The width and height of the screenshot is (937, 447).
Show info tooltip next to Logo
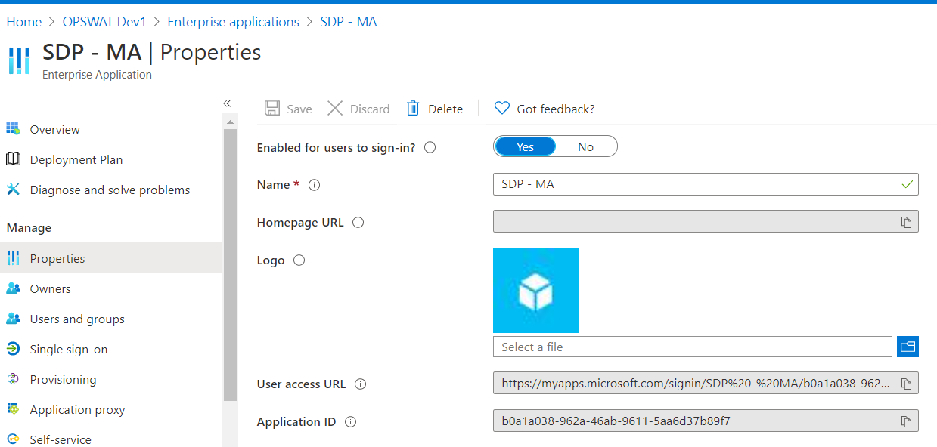click(x=299, y=260)
